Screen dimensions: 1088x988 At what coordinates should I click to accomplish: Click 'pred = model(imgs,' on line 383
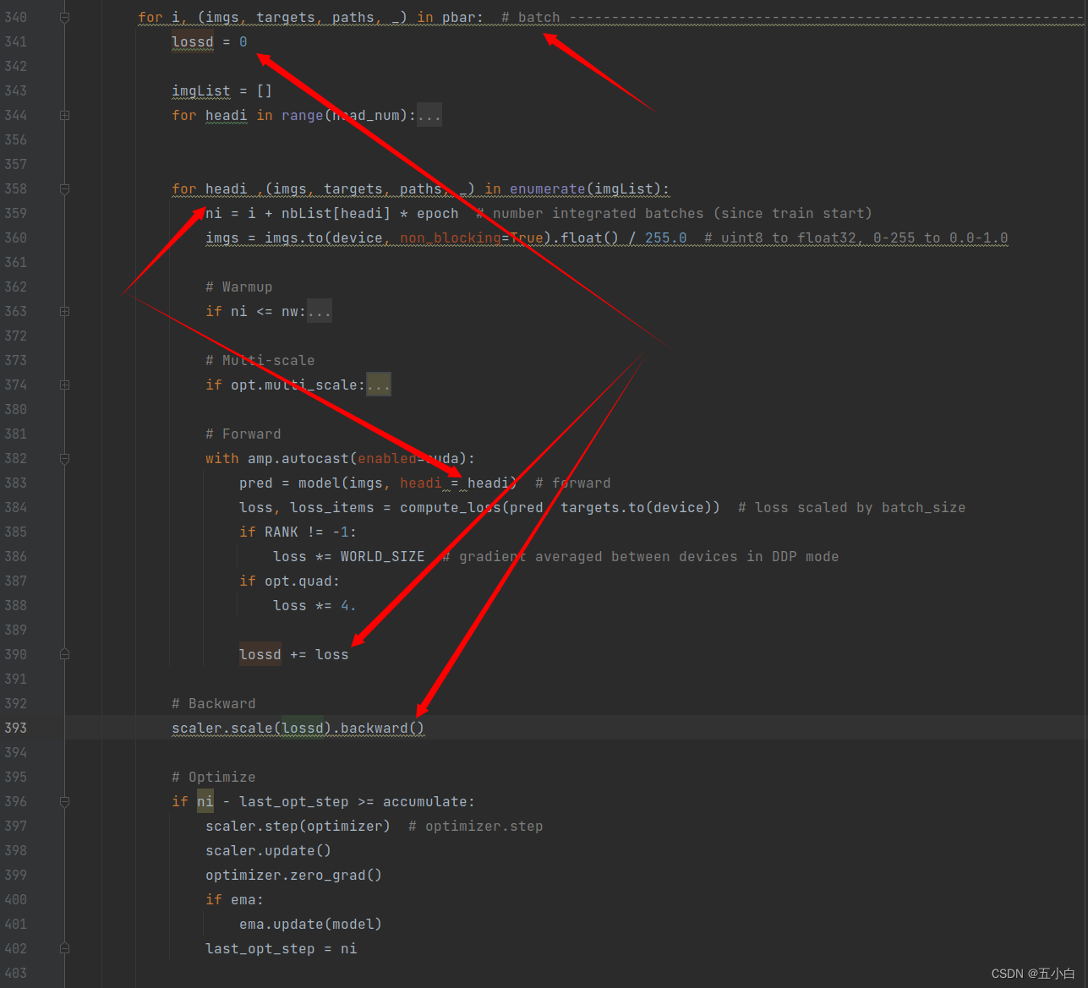coord(314,483)
